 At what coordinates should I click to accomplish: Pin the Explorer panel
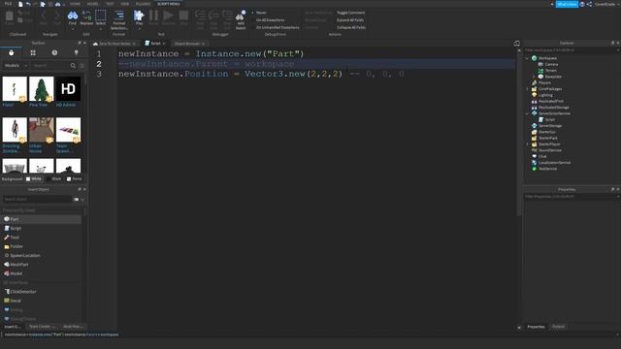[612, 43]
